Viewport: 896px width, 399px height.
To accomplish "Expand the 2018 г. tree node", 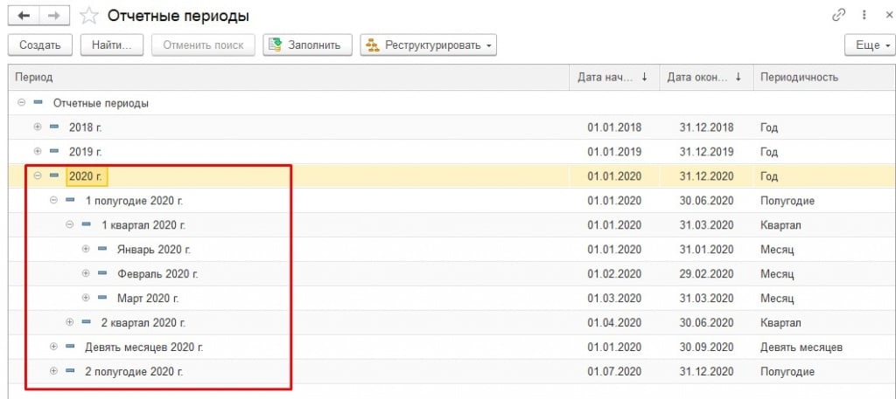I will click(x=38, y=127).
